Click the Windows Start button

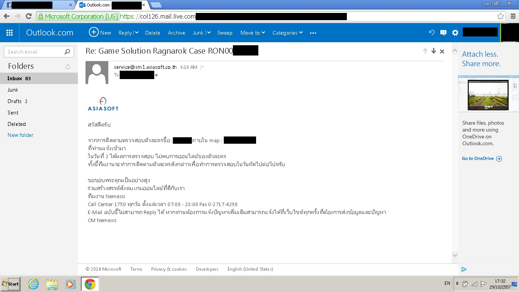[x=10, y=284]
